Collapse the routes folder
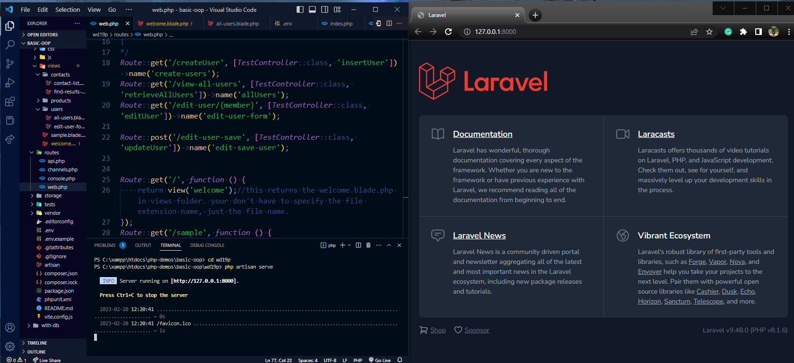Screen dimensions: 794x363 53,152
